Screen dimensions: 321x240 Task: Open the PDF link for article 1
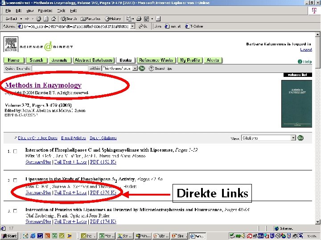tap(103, 162)
